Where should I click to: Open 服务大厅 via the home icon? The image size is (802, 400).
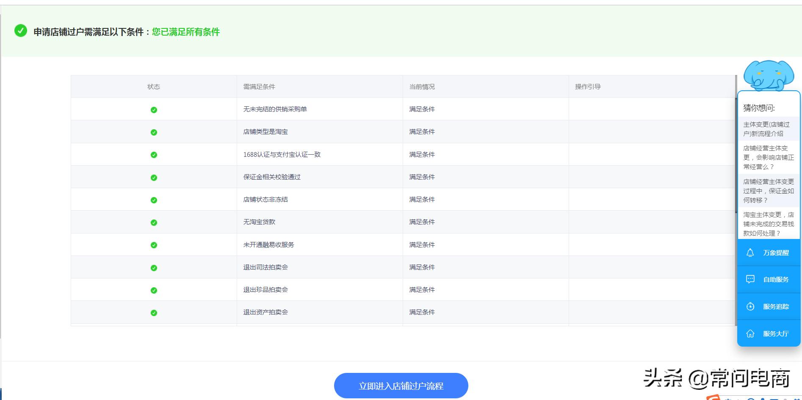(750, 333)
